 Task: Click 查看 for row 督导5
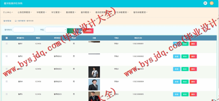tap(177, 94)
